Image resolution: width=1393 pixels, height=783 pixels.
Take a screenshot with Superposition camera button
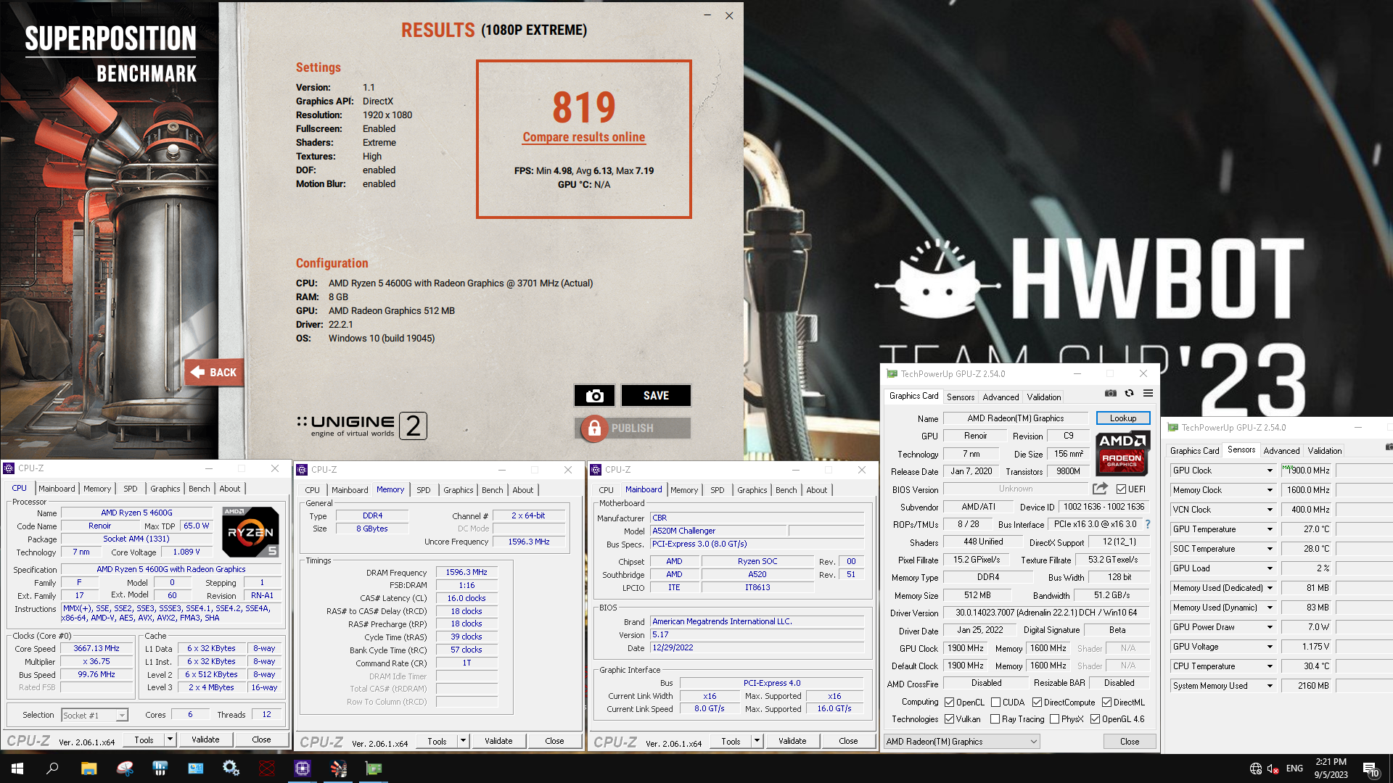pos(594,396)
